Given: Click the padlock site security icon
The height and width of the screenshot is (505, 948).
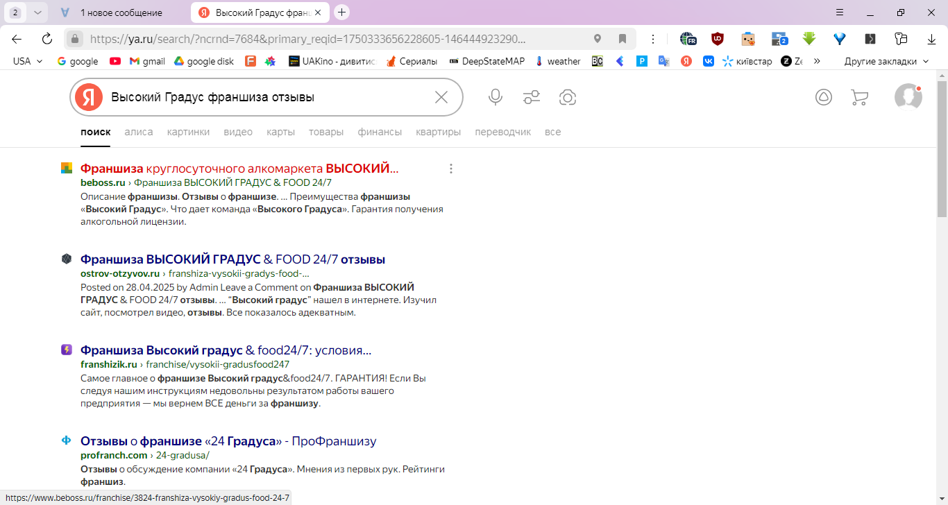Looking at the screenshot, I should [76, 39].
